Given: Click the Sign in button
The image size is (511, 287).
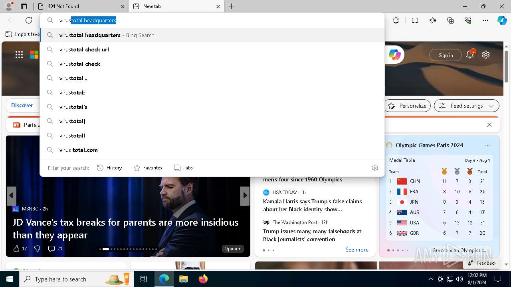Looking at the screenshot, I should coord(446,55).
